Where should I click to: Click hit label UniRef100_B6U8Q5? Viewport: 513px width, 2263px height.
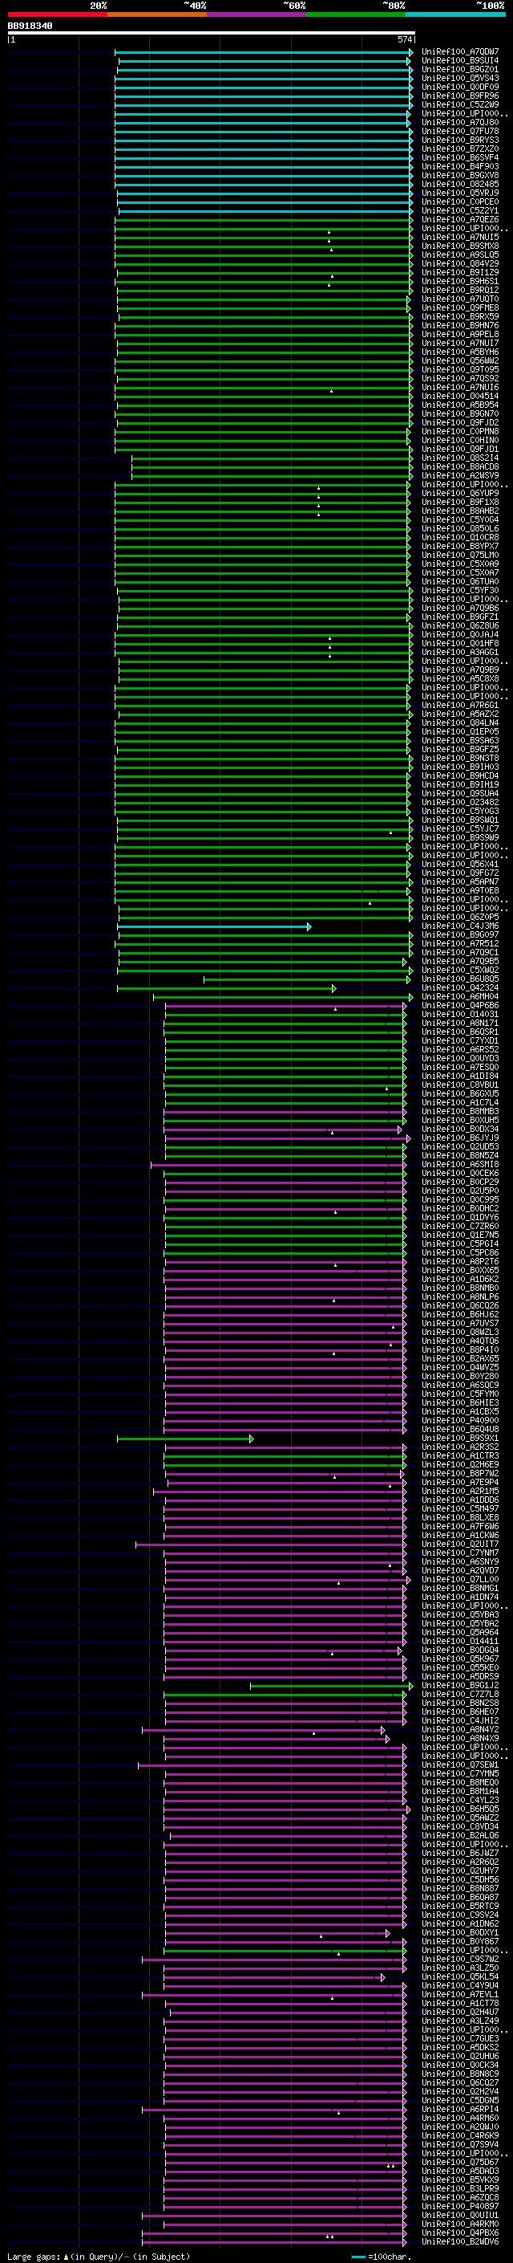pos(460,979)
